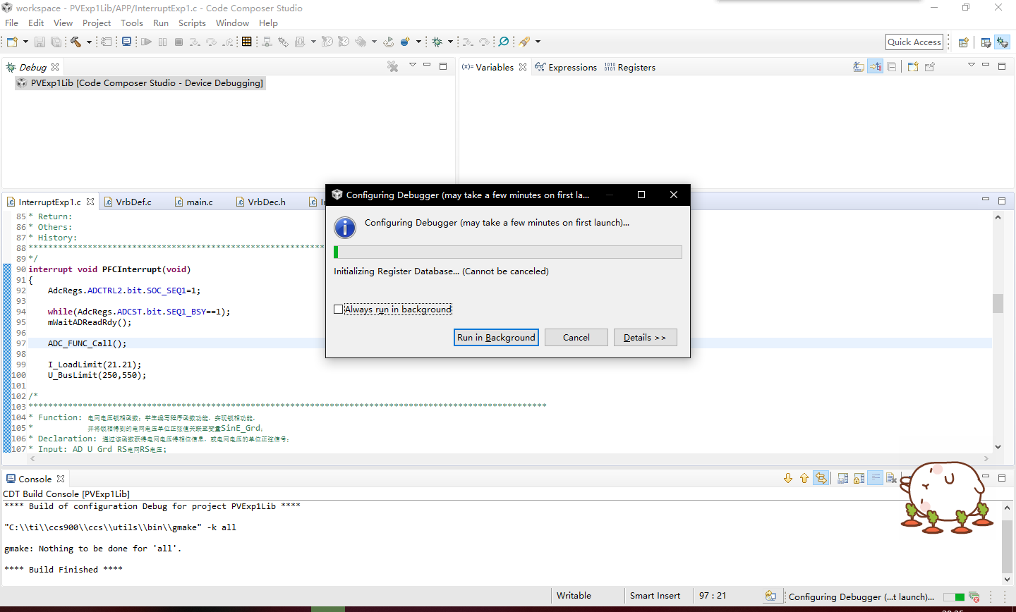Click Pin to Debug Context icon

tap(929, 66)
